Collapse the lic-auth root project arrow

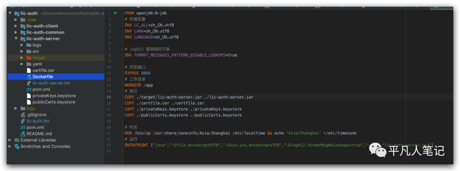coord(10,13)
